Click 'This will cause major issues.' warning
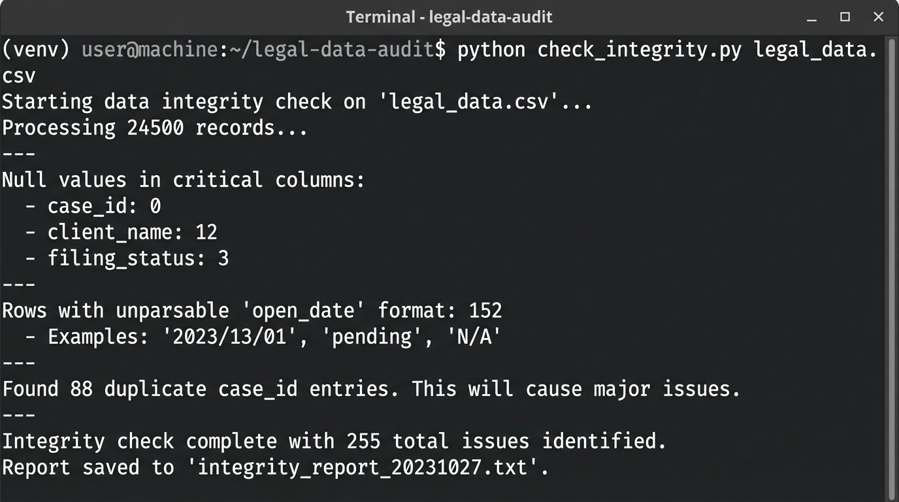The width and height of the screenshot is (899, 502). [576, 389]
